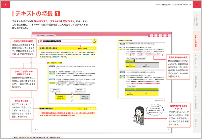Viewport: 202px width, 139px height.
Task: Tick the checkbox numbered 3 in the sample header
Action: coord(160,36)
